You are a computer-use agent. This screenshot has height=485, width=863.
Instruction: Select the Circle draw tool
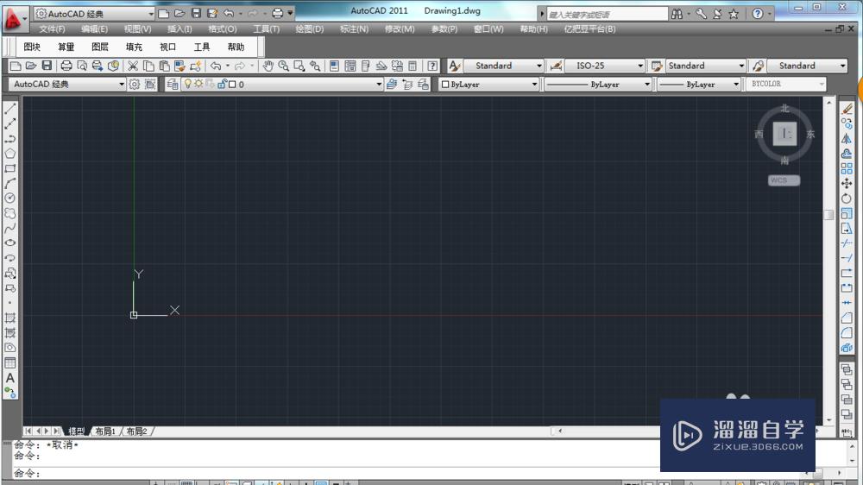coord(9,198)
